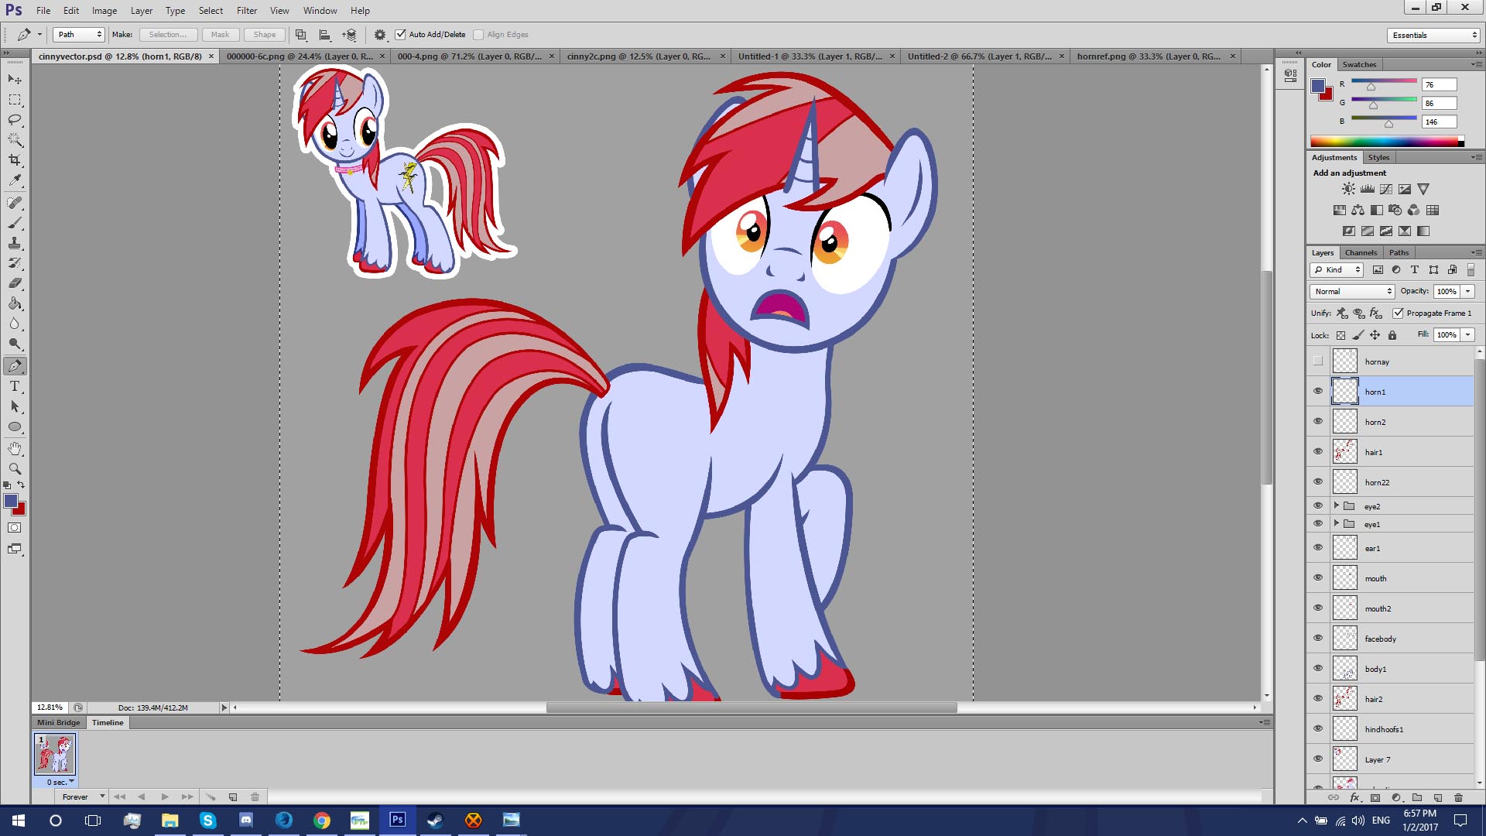Image resolution: width=1486 pixels, height=836 pixels.
Task: Click the delete layer trash icon
Action: tap(1458, 797)
